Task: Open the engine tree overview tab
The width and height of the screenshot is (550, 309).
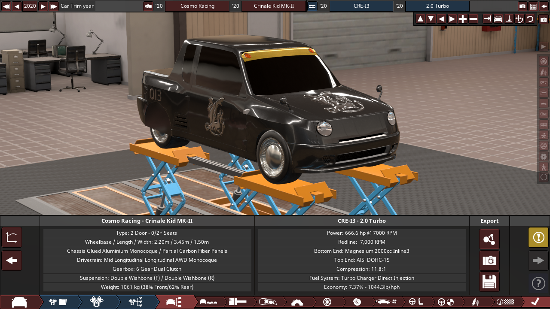Action: (x=136, y=302)
